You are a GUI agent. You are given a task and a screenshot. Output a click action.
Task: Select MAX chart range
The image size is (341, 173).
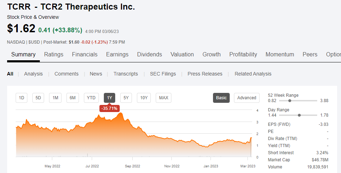click(x=164, y=98)
